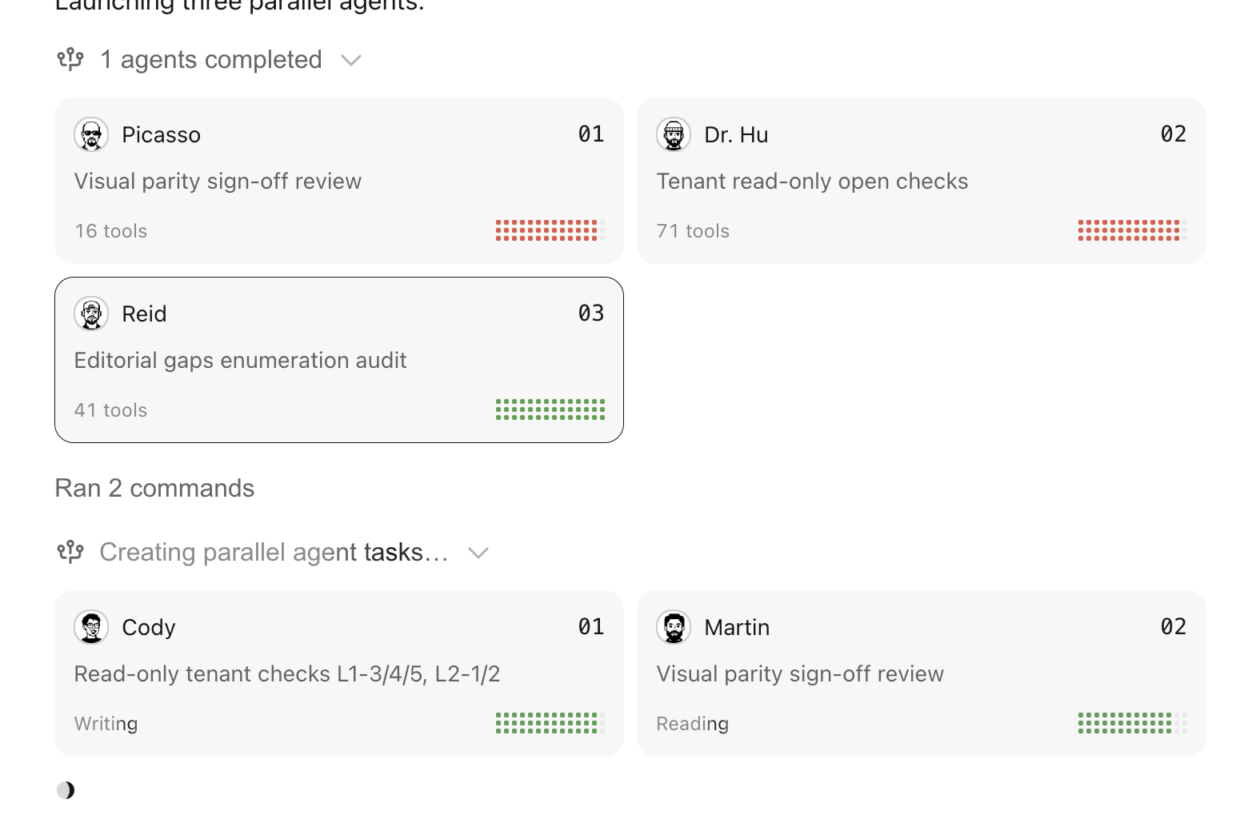Open the Tenant read-only open checks card
This screenshot has width=1256, height=819.
point(922,181)
